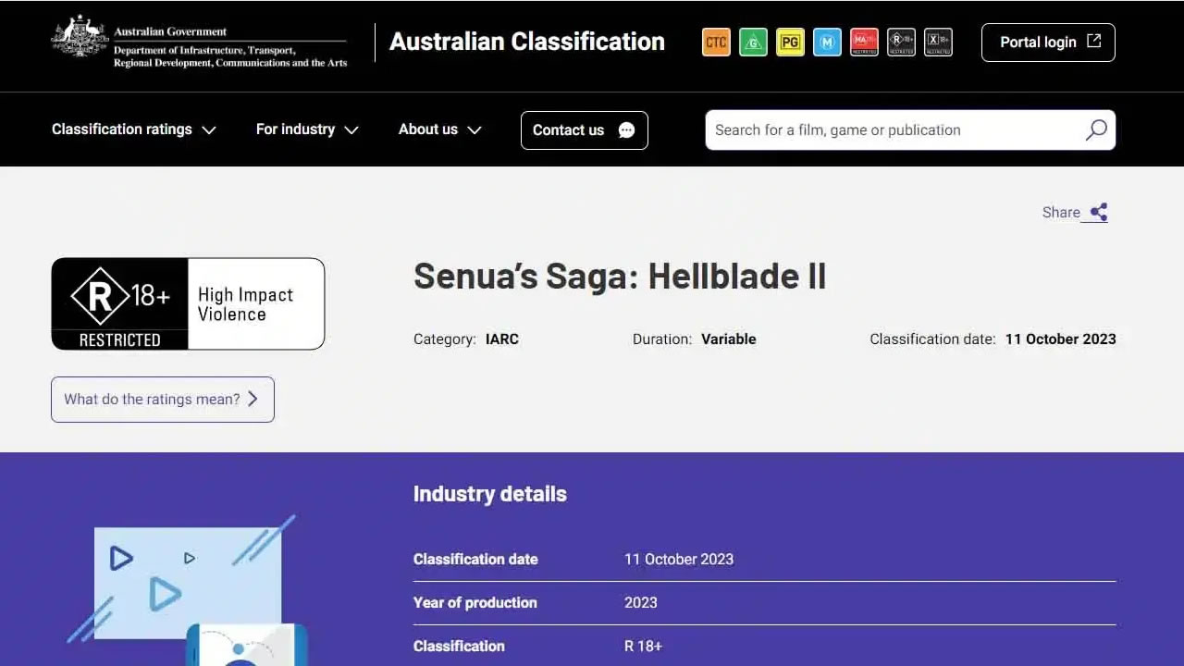Click the top classification date 11 October 2023
The image size is (1184, 666).
tap(1061, 339)
